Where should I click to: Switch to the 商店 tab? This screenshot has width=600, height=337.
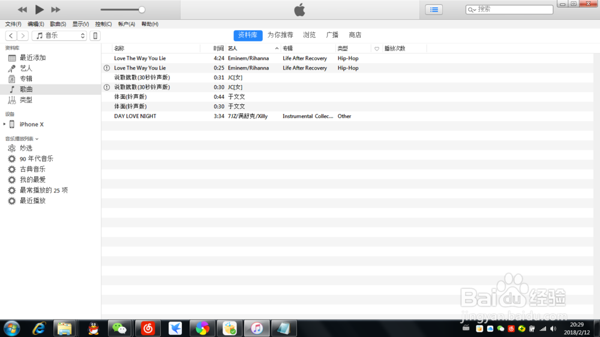(355, 35)
